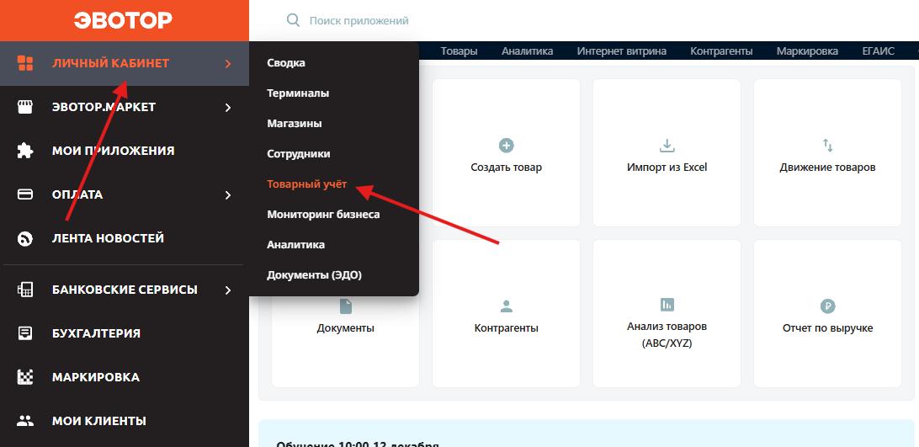Screen dimensions: 919x447
Task: Switch to the Контрагенты top tab
Action: click(721, 51)
